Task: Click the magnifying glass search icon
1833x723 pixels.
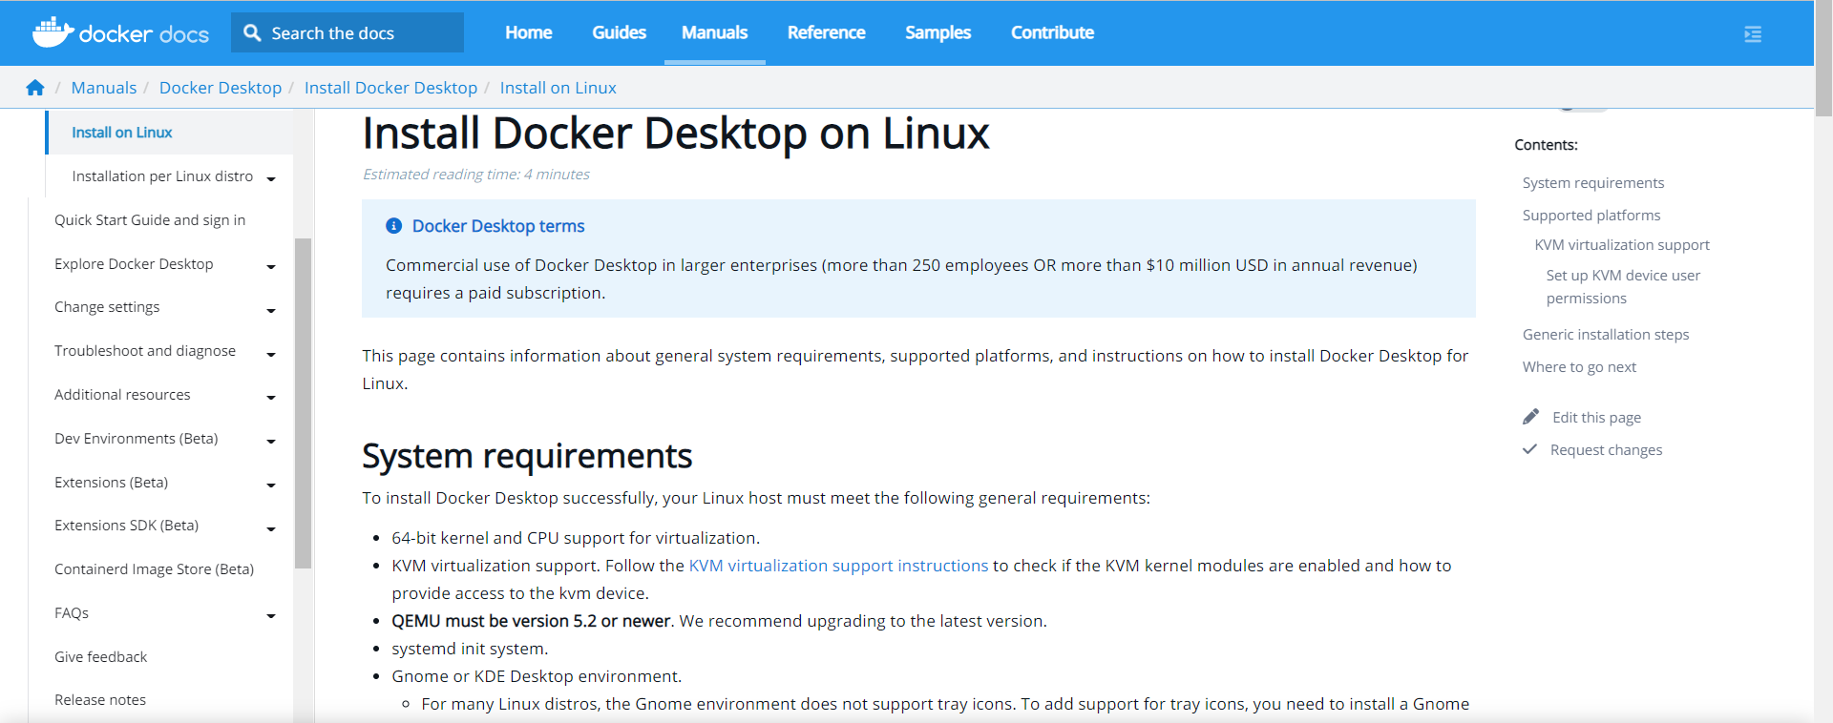Action: point(252,32)
